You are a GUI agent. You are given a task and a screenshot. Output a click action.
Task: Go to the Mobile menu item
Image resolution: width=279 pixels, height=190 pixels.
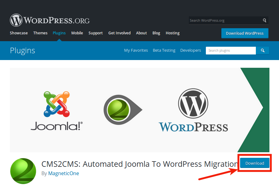point(77,33)
